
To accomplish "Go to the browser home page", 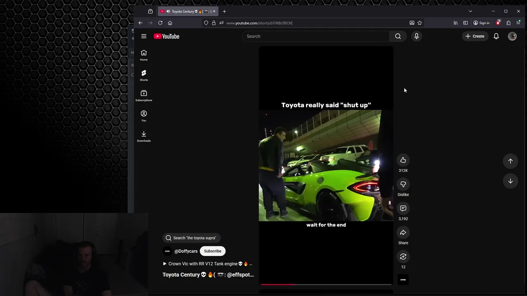I will click(170, 23).
